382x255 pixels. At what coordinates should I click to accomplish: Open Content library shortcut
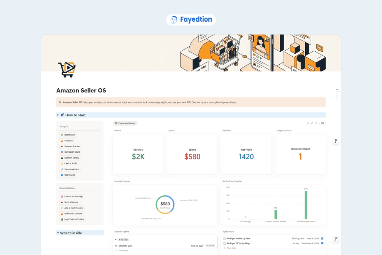(70, 158)
